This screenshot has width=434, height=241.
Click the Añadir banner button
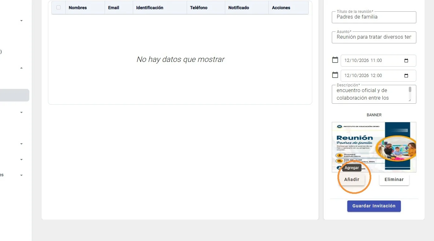pos(352,179)
